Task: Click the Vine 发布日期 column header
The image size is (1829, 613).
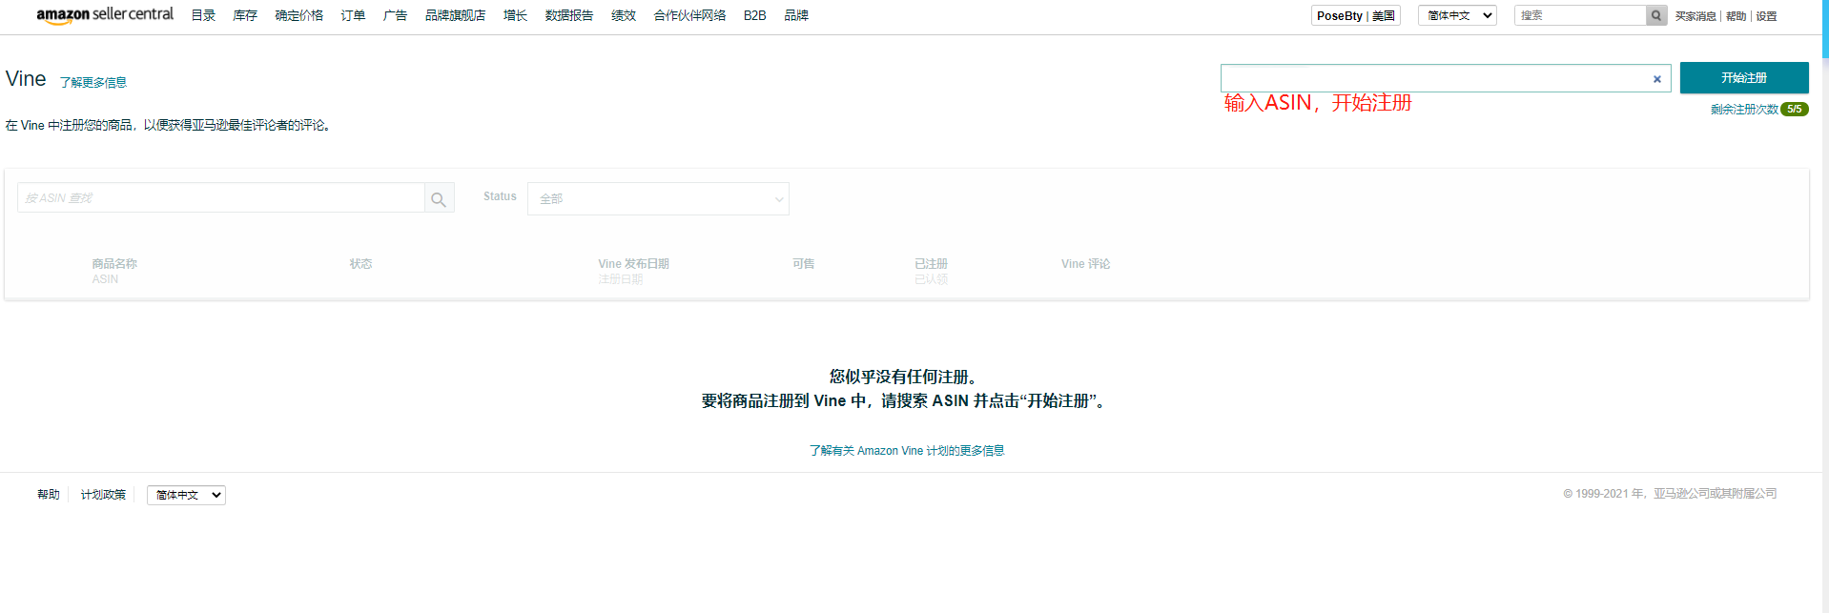Action: [633, 264]
